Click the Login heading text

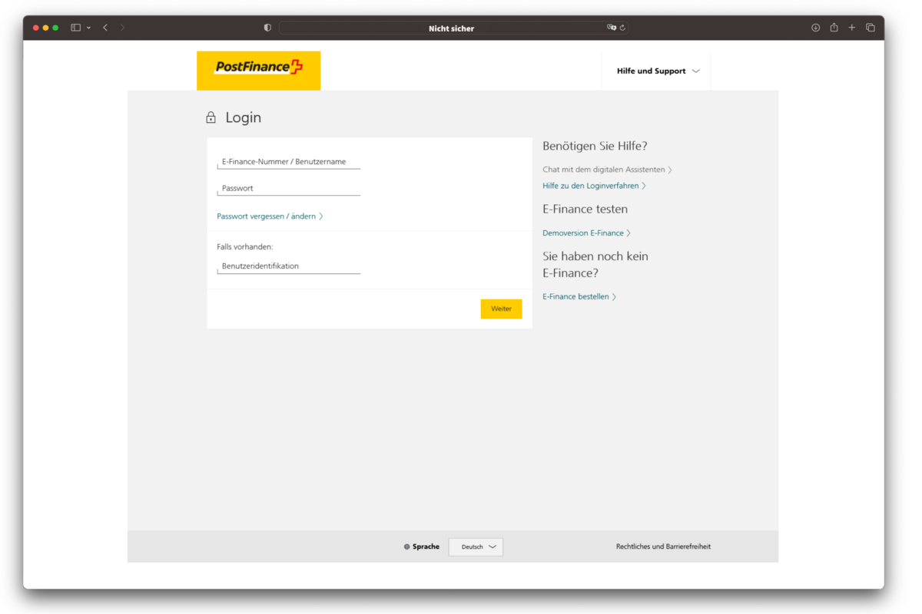[x=244, y=117]
